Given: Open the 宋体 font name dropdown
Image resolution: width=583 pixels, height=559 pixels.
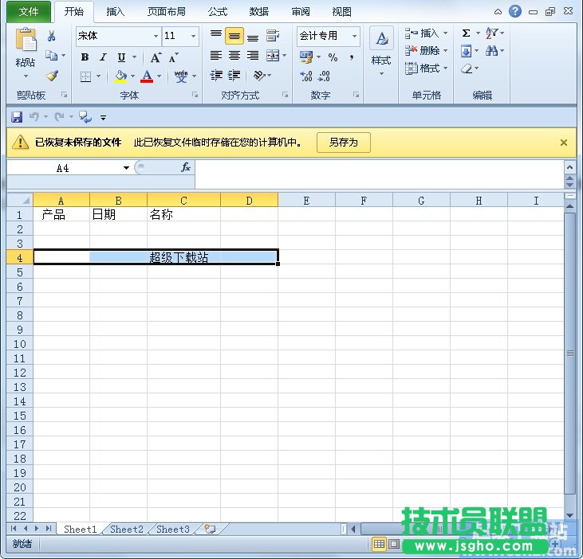Looking at the screenshot, I should (156, 37).
